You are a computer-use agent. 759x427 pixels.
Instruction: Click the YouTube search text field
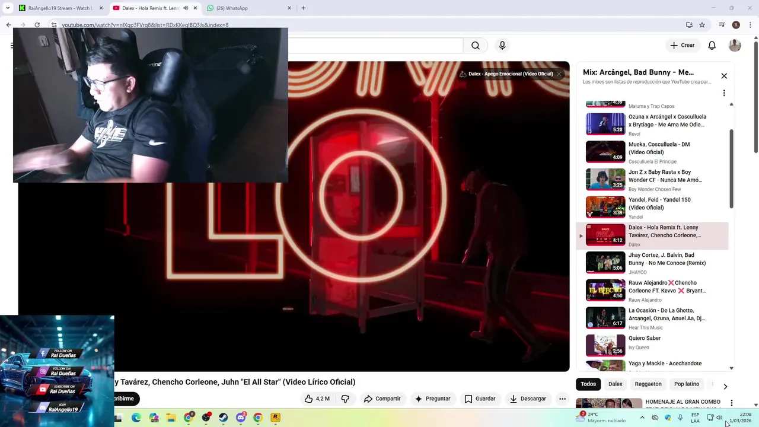click(375, 46)
